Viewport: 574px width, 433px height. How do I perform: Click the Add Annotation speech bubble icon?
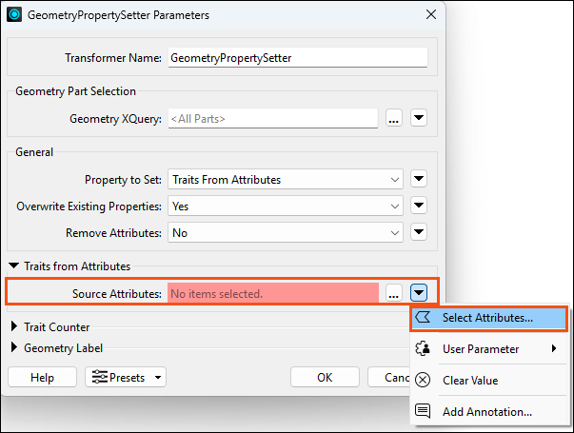coord(423,411)
